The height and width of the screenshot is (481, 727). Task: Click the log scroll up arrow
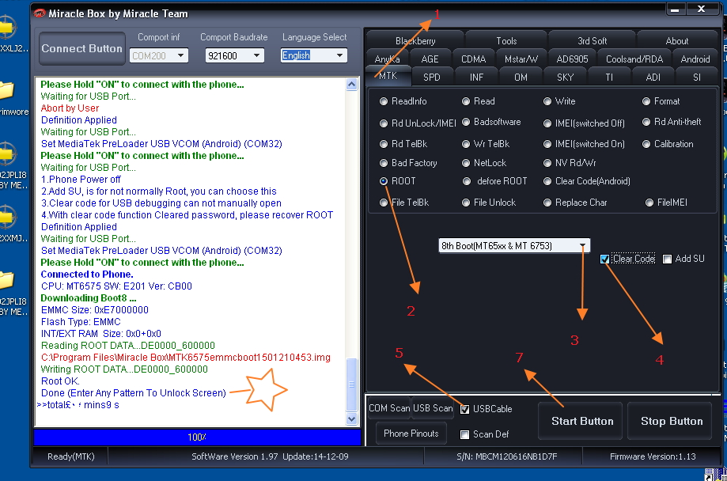point(351,85)
